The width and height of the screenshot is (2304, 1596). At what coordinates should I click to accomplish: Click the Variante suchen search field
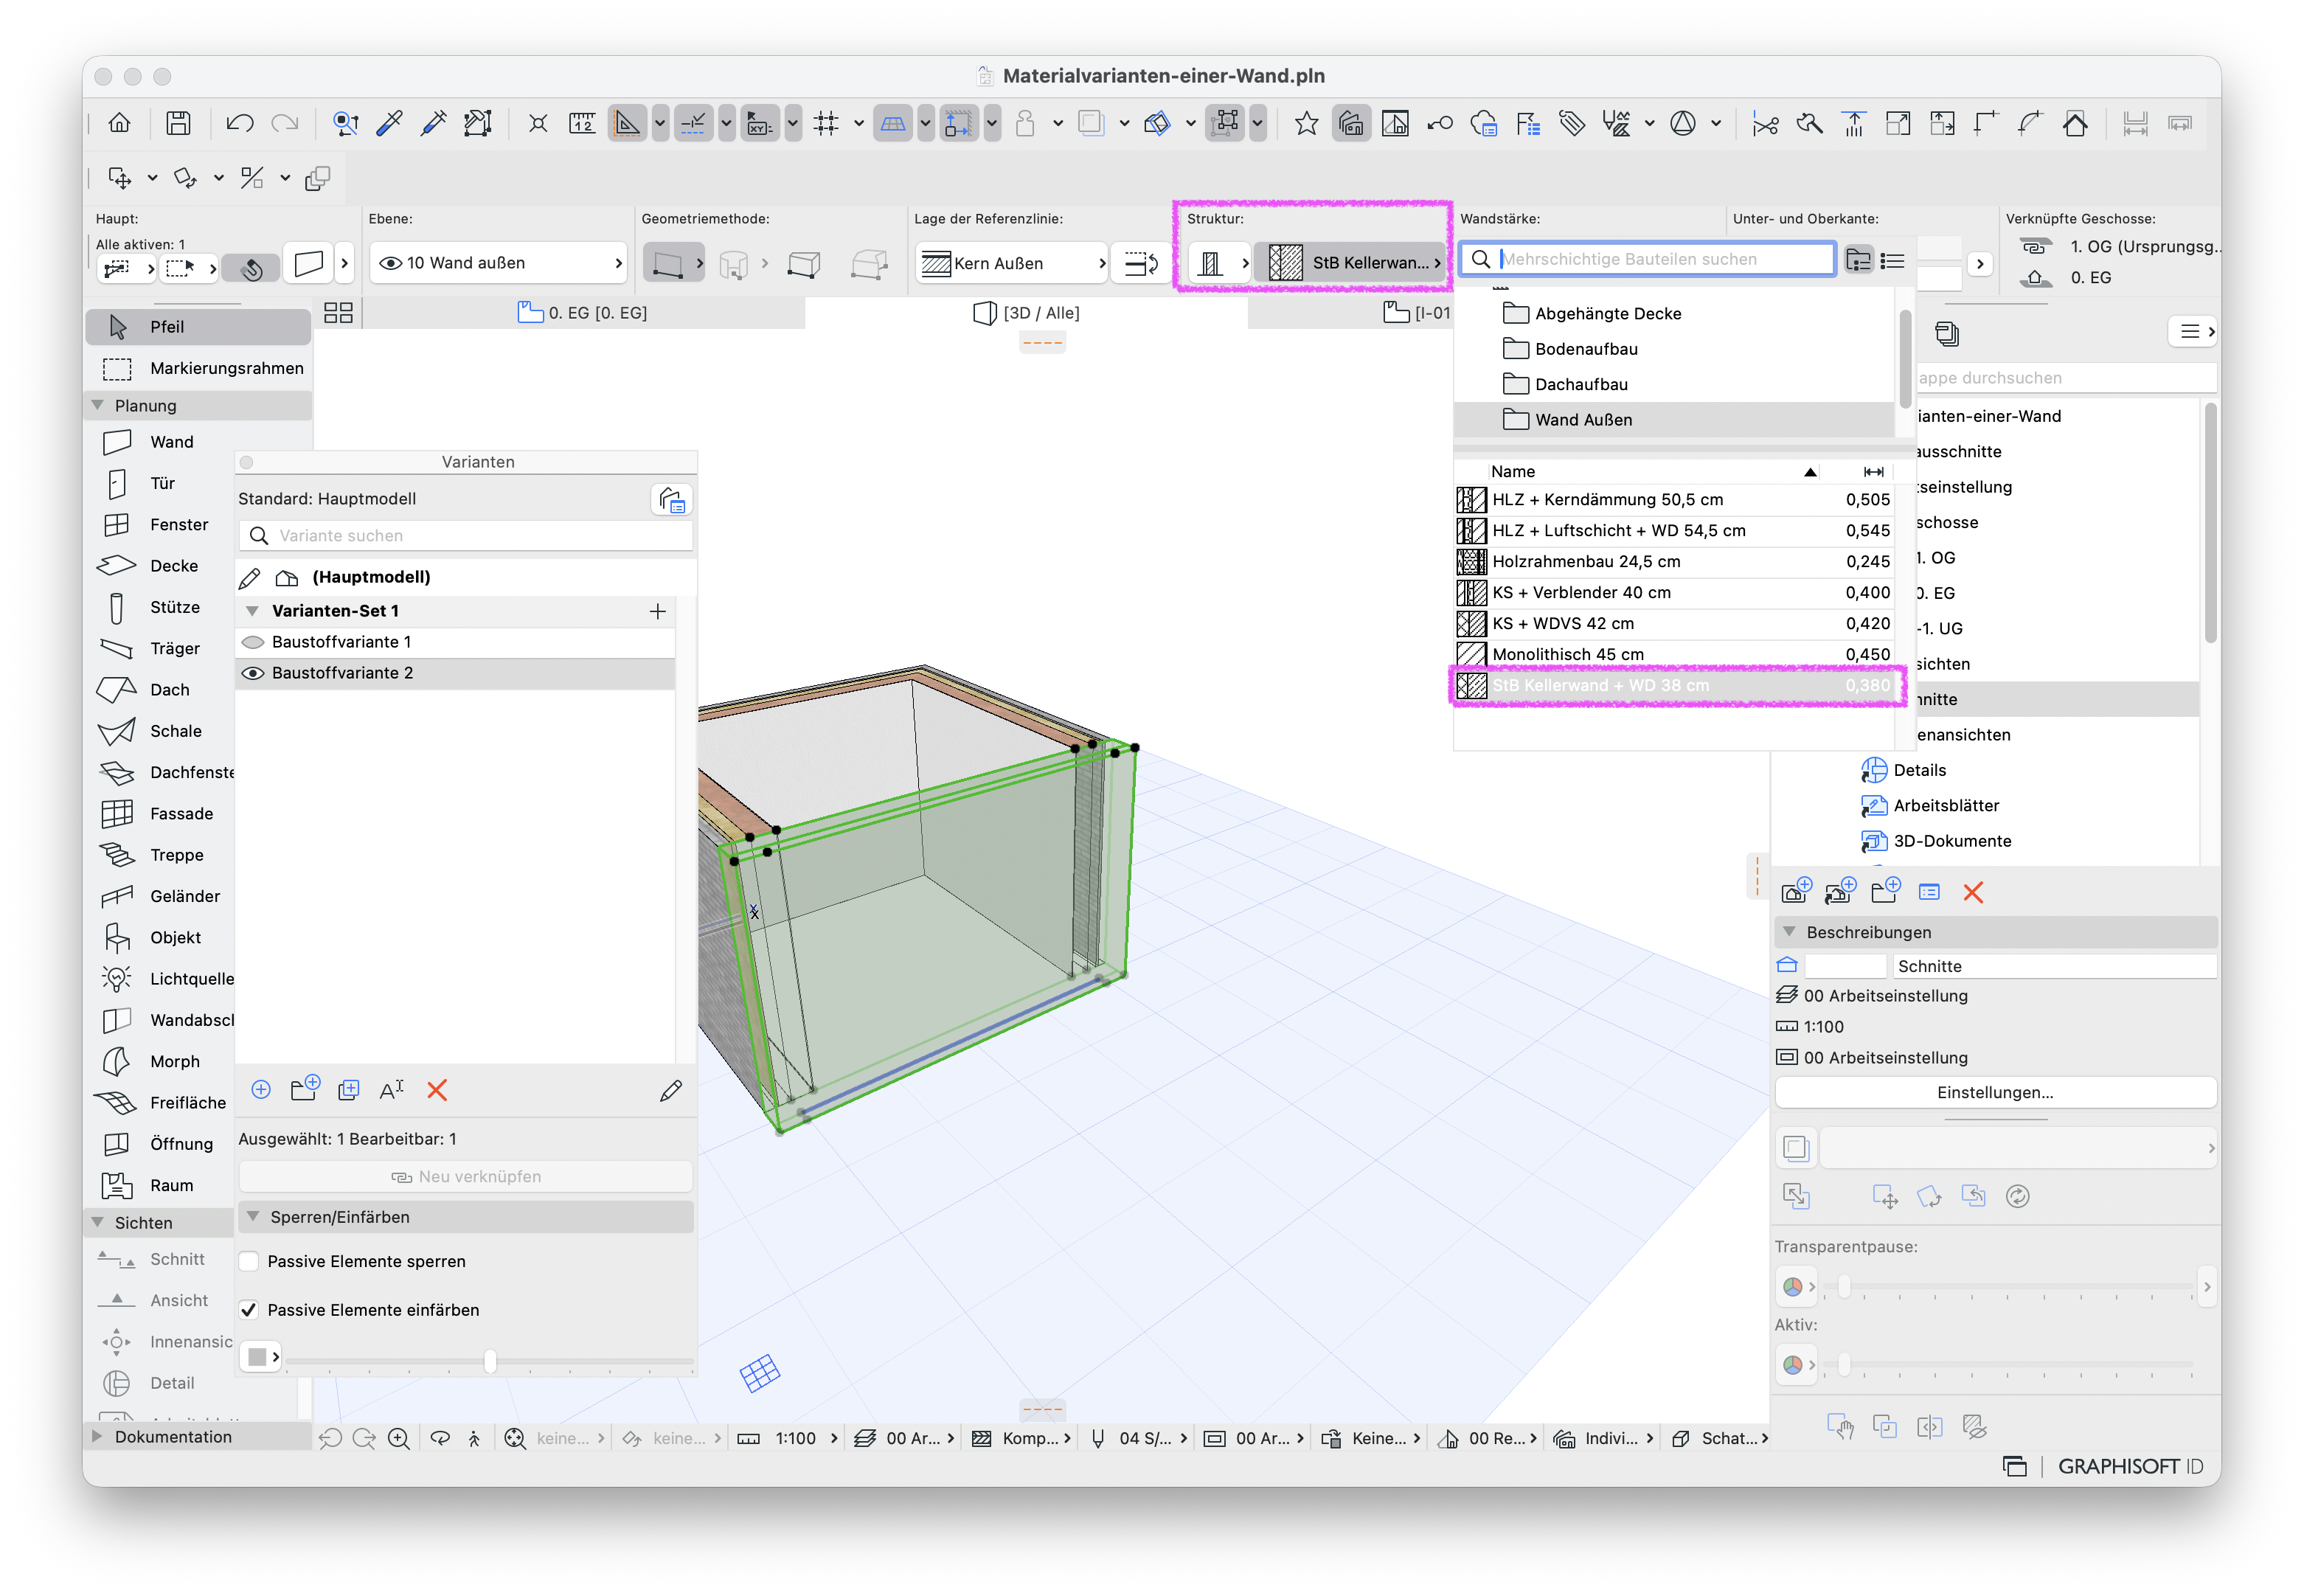point(465,535)
